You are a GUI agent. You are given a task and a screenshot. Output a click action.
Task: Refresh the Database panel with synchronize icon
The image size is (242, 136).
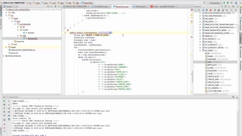pyautogui.click(x=203, y=10)
